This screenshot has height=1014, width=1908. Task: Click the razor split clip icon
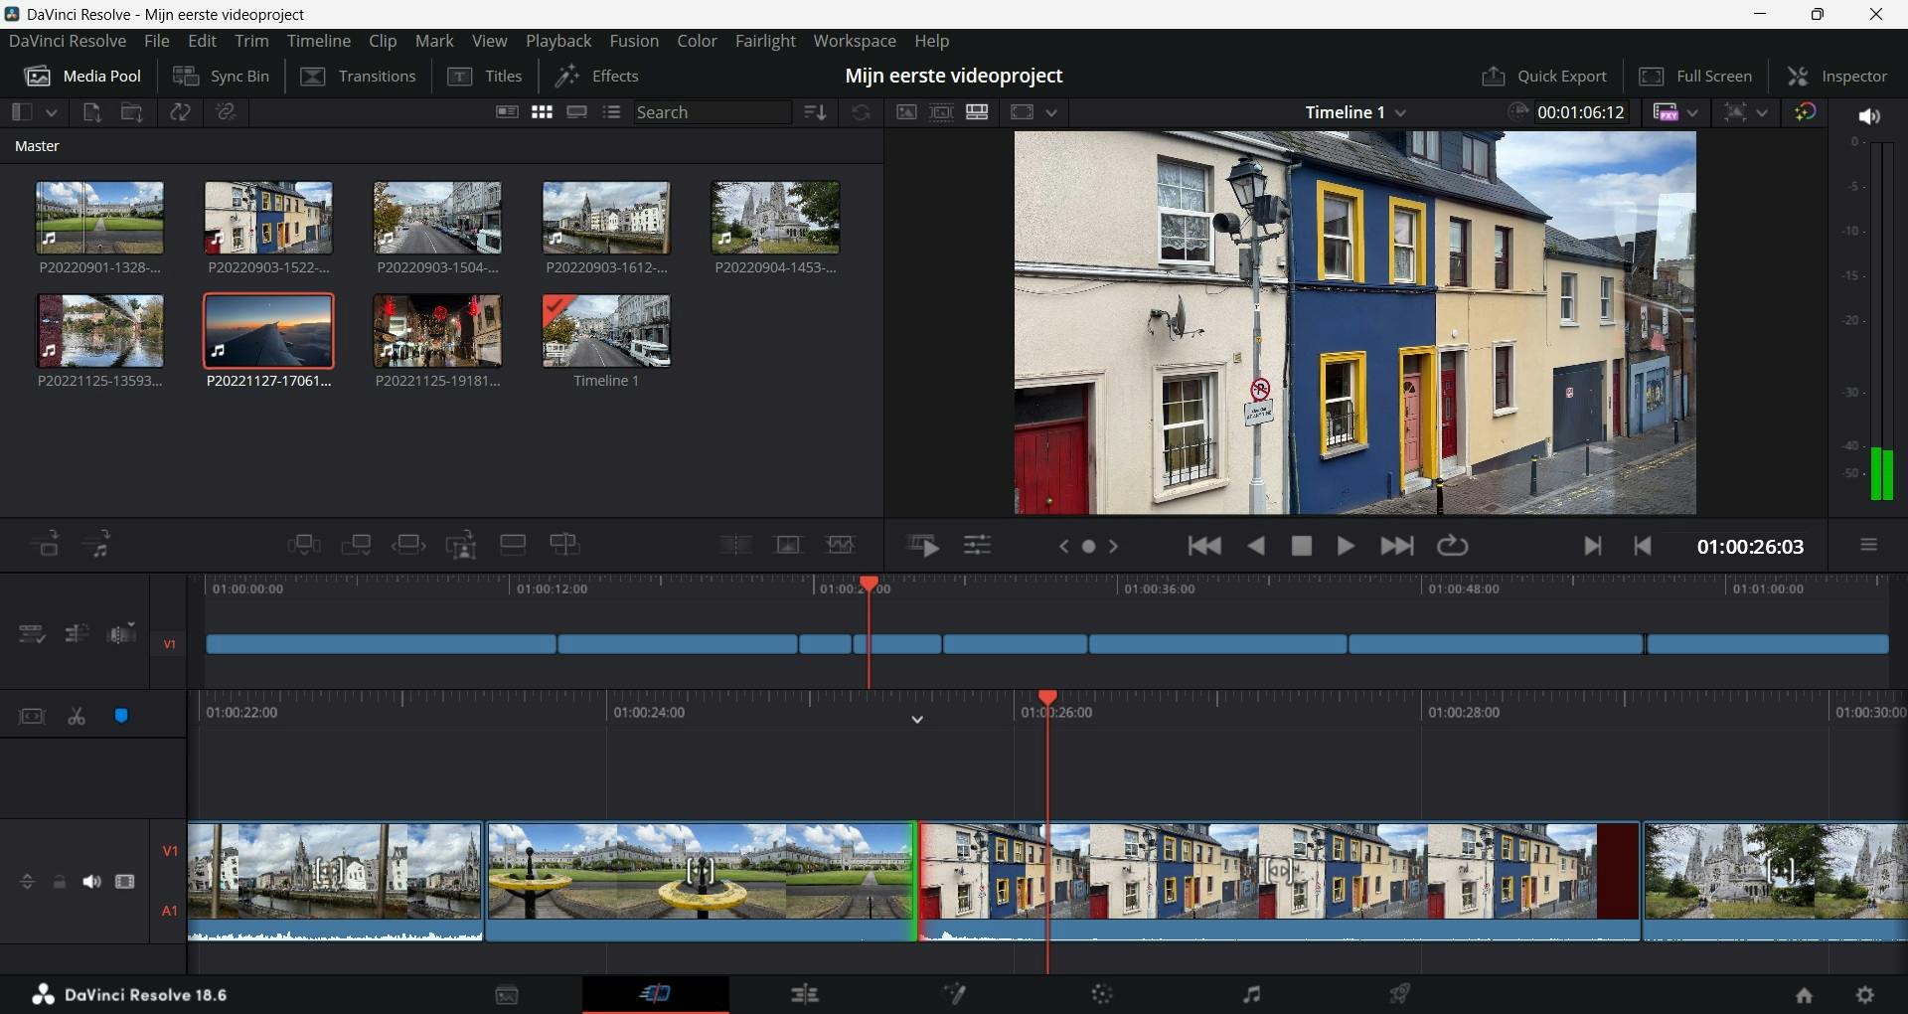(x=77, y=717)
